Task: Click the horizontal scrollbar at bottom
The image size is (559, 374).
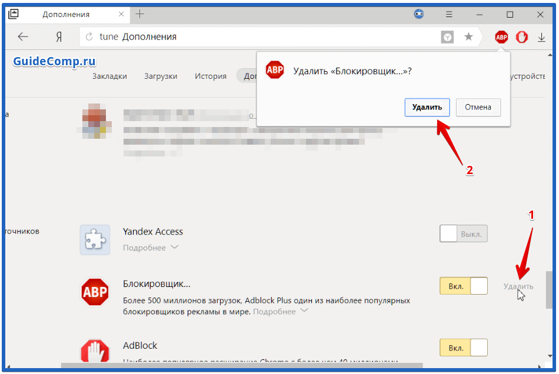Action: pos(242,365)
